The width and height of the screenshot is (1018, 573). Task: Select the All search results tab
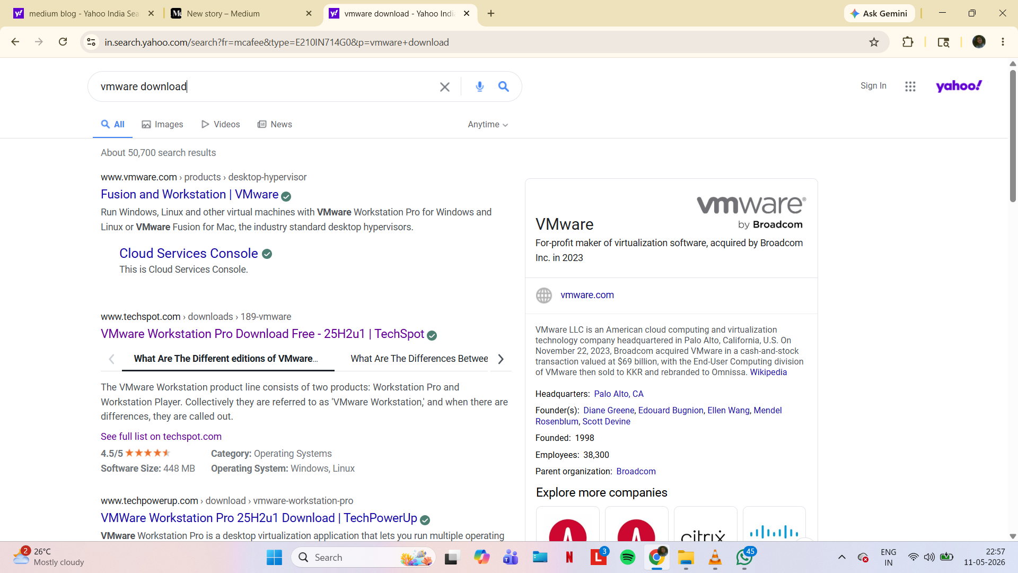[112, 124]
